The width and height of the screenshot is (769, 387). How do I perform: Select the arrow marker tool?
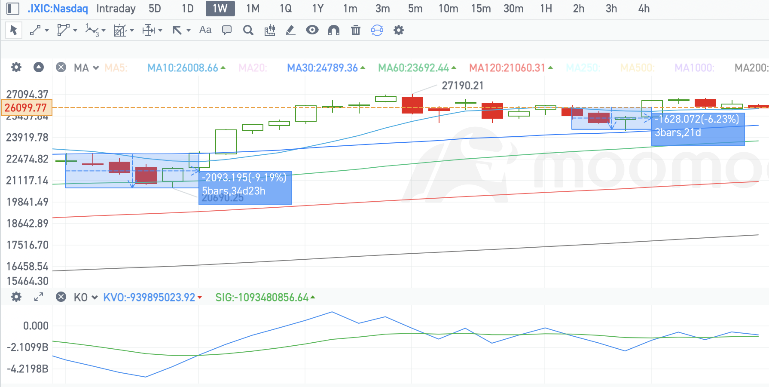coord(177,30)
